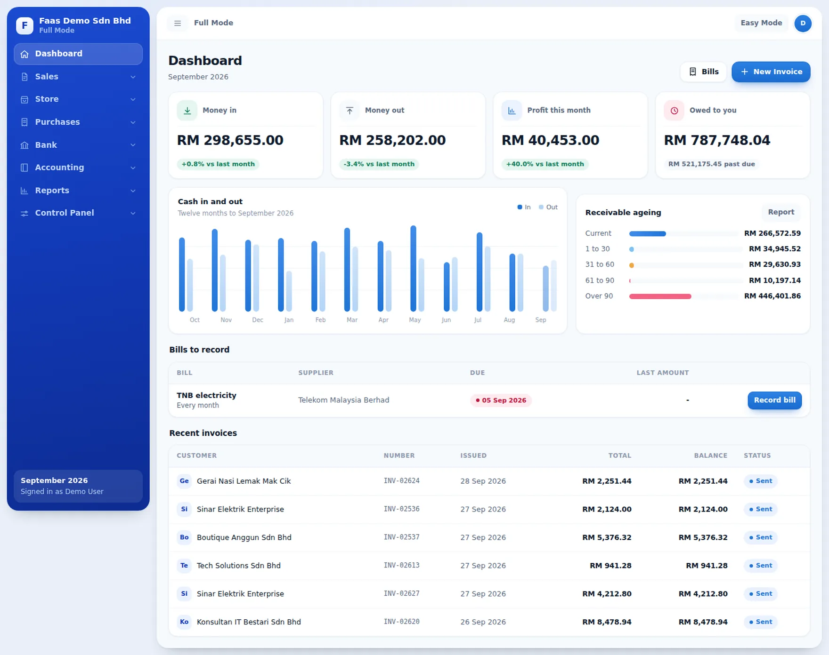This screenshot has height=655, width=829.
Task: Click the CUSTOMER column header
Action: coord(196,455)
